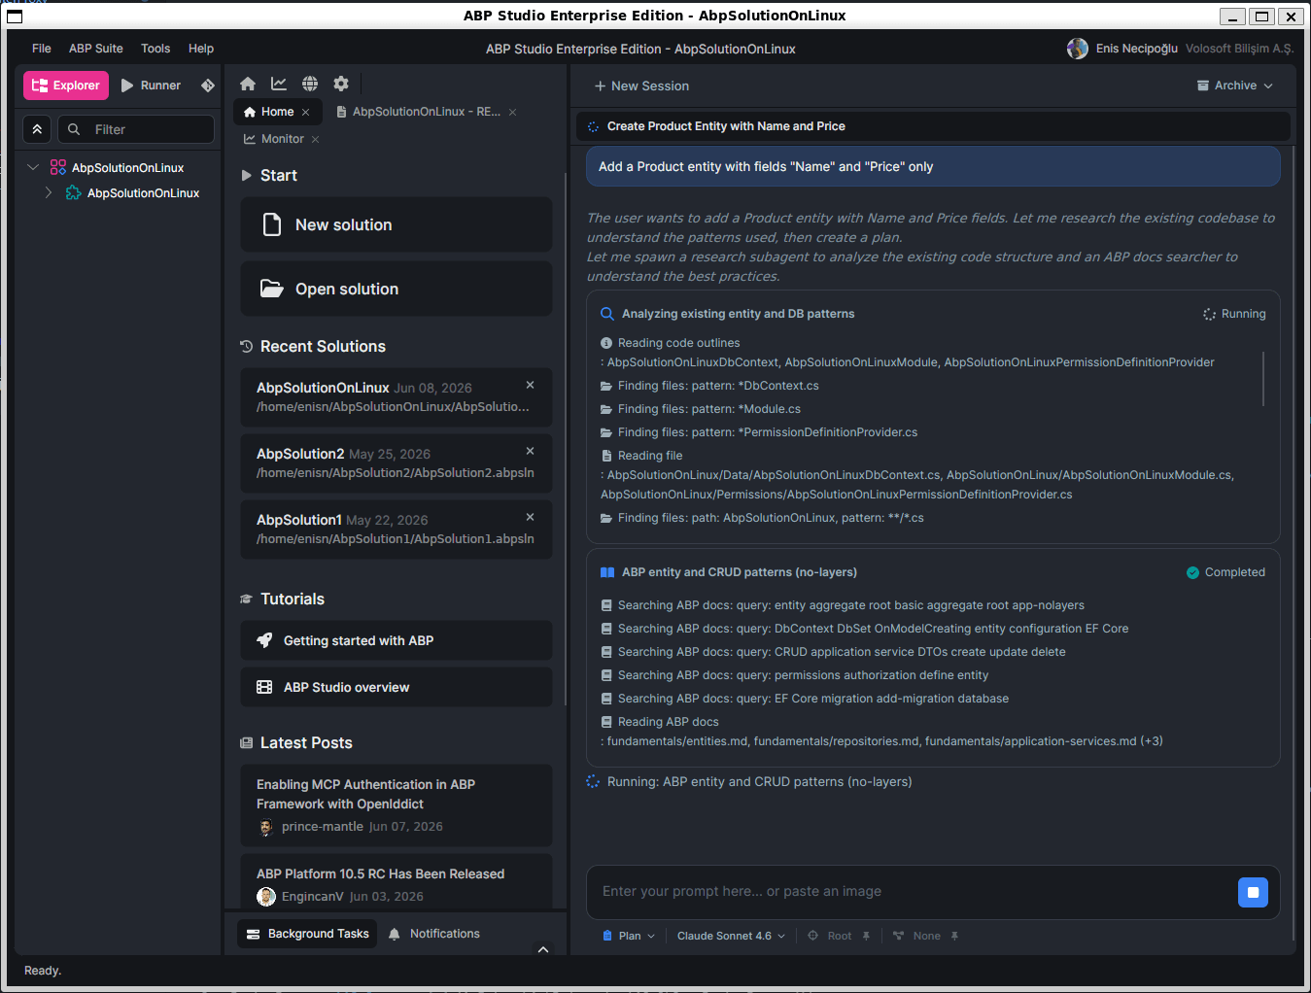Collapse the AbpSolutionOnLinux root tree node
Viewport: 1311px width, 993px height.
[33, 167]
